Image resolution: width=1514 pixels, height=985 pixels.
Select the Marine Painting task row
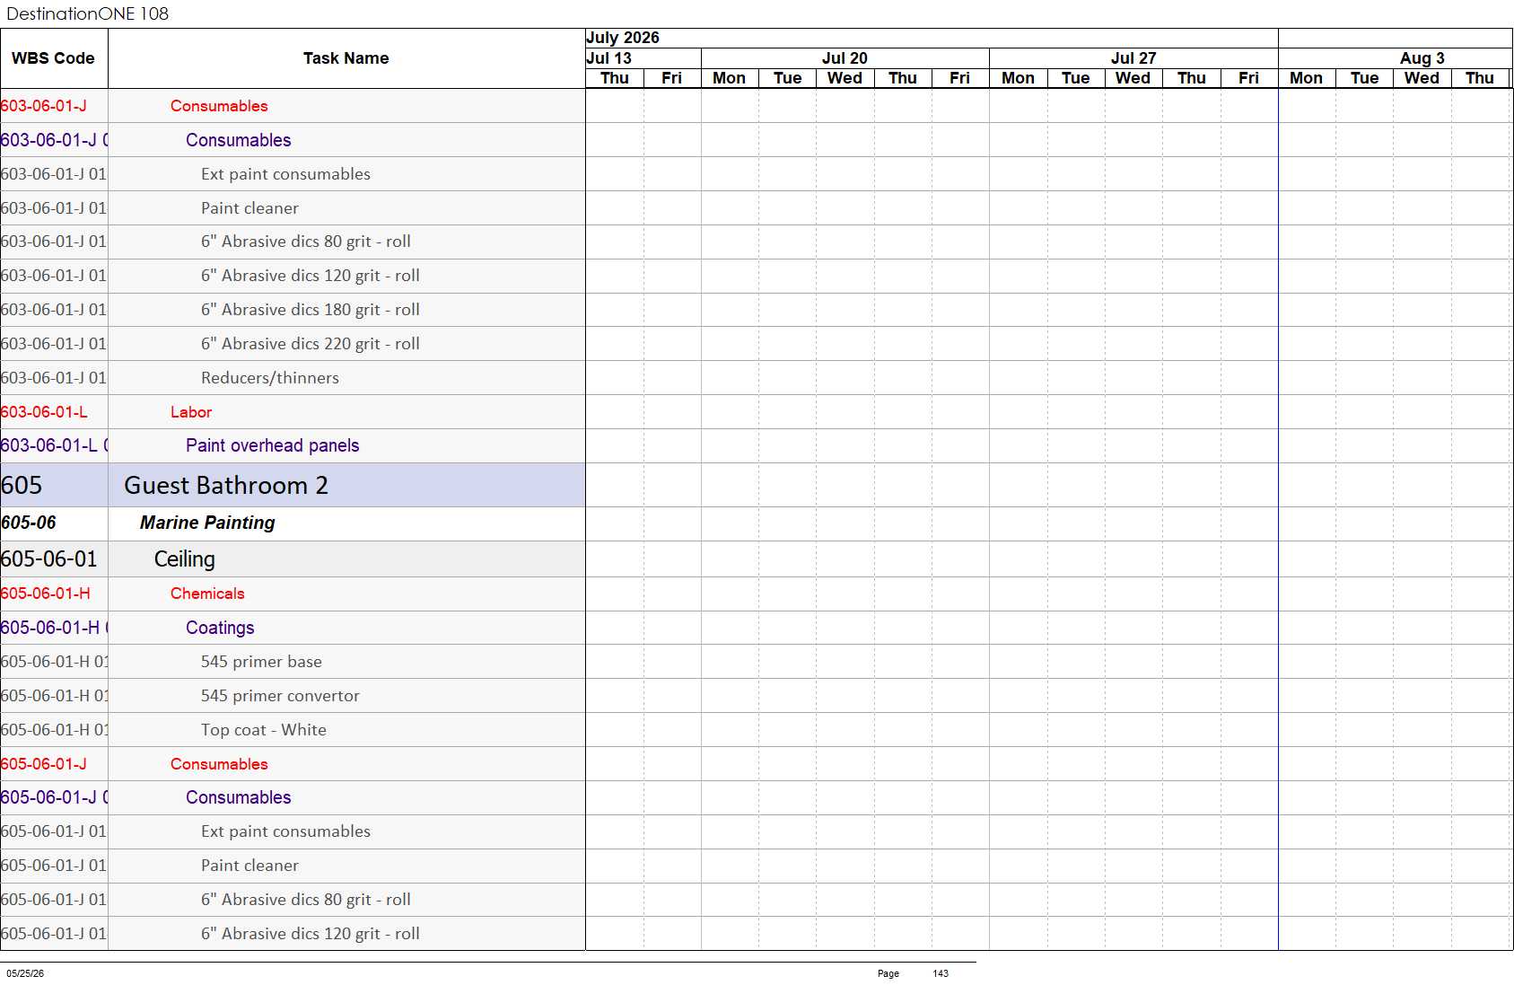tap(293, 523)
